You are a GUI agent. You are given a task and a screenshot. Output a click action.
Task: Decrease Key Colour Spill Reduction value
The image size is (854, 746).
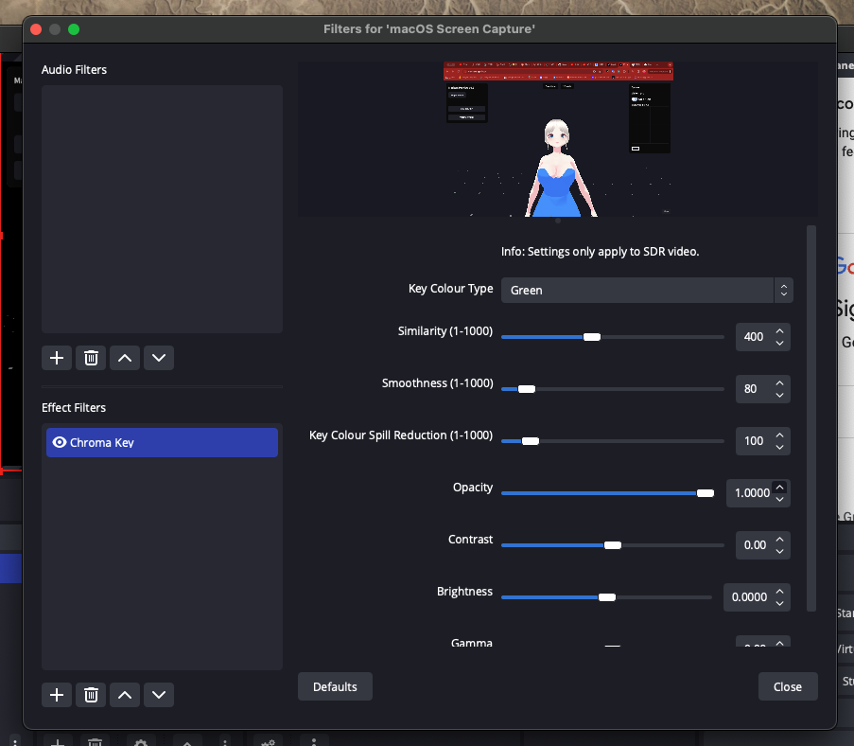(x=779, y=447)
